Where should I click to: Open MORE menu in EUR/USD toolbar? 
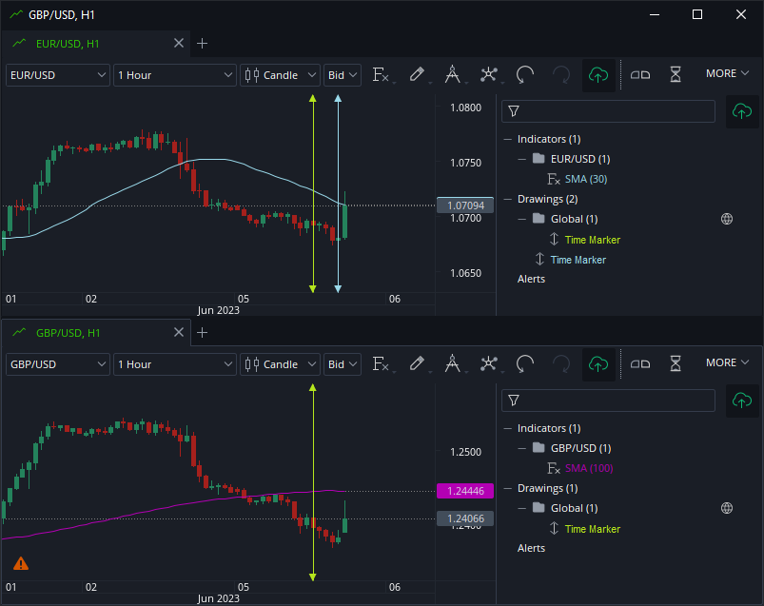coord(727,73)
